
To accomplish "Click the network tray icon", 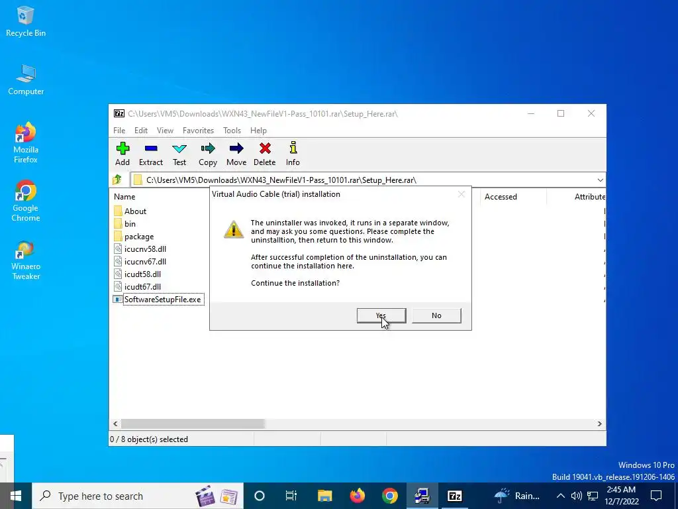I will point(593,496).
